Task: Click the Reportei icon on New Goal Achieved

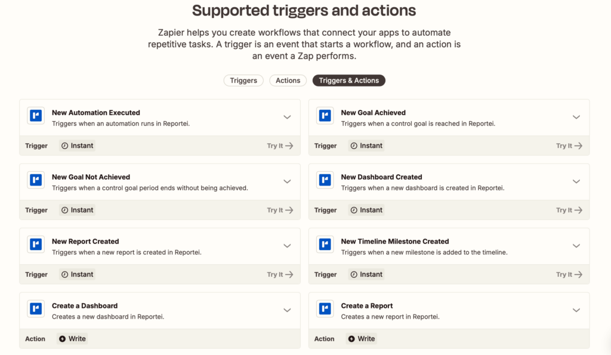Action: point(325,117)
